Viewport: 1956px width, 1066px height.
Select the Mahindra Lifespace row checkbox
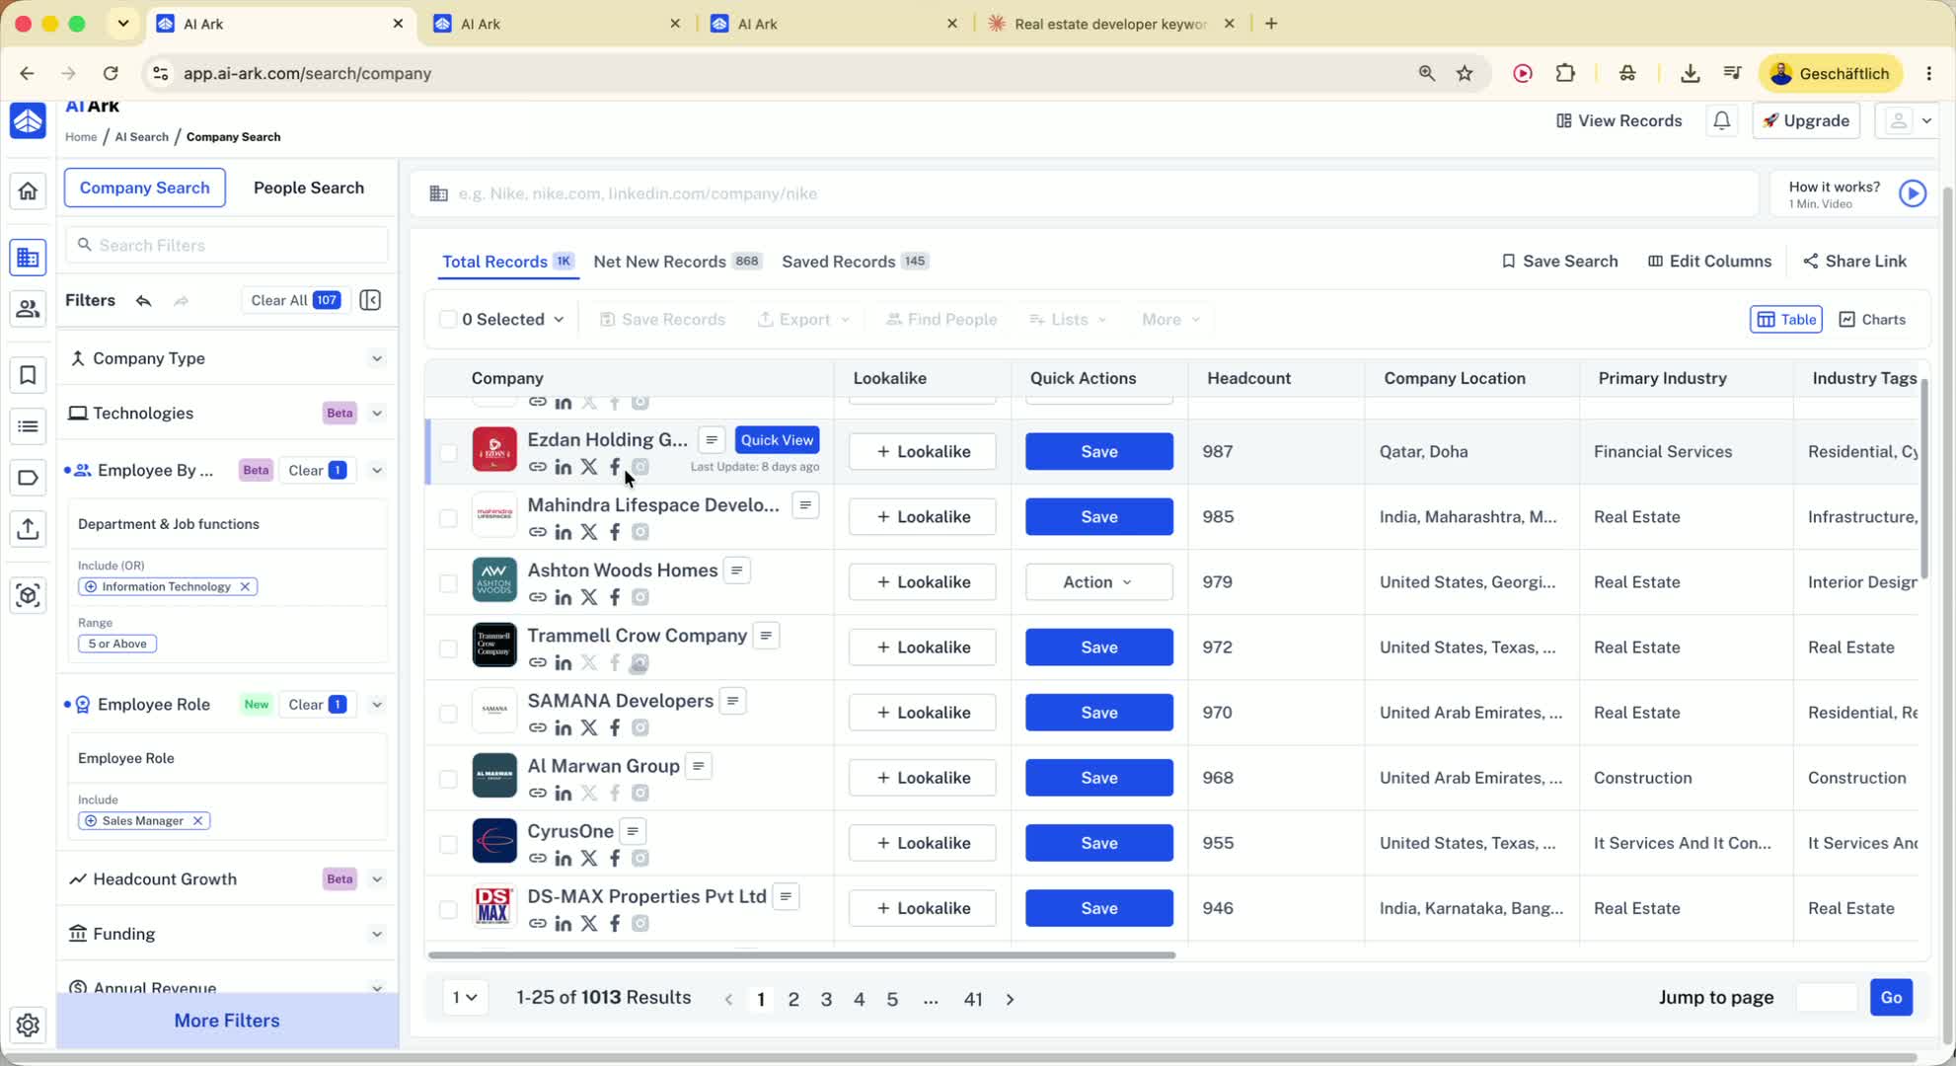click(448, 517)
